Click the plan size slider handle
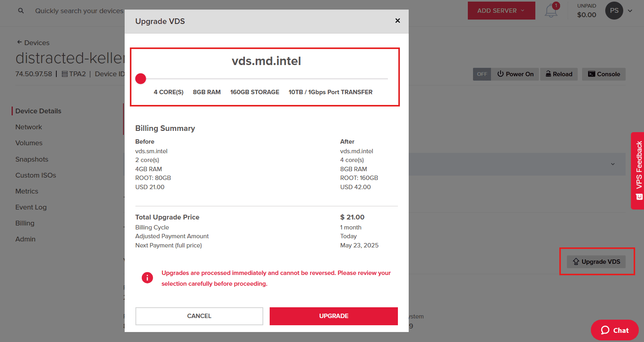This screenshot has height=342, width=644. tap(141, 79)
